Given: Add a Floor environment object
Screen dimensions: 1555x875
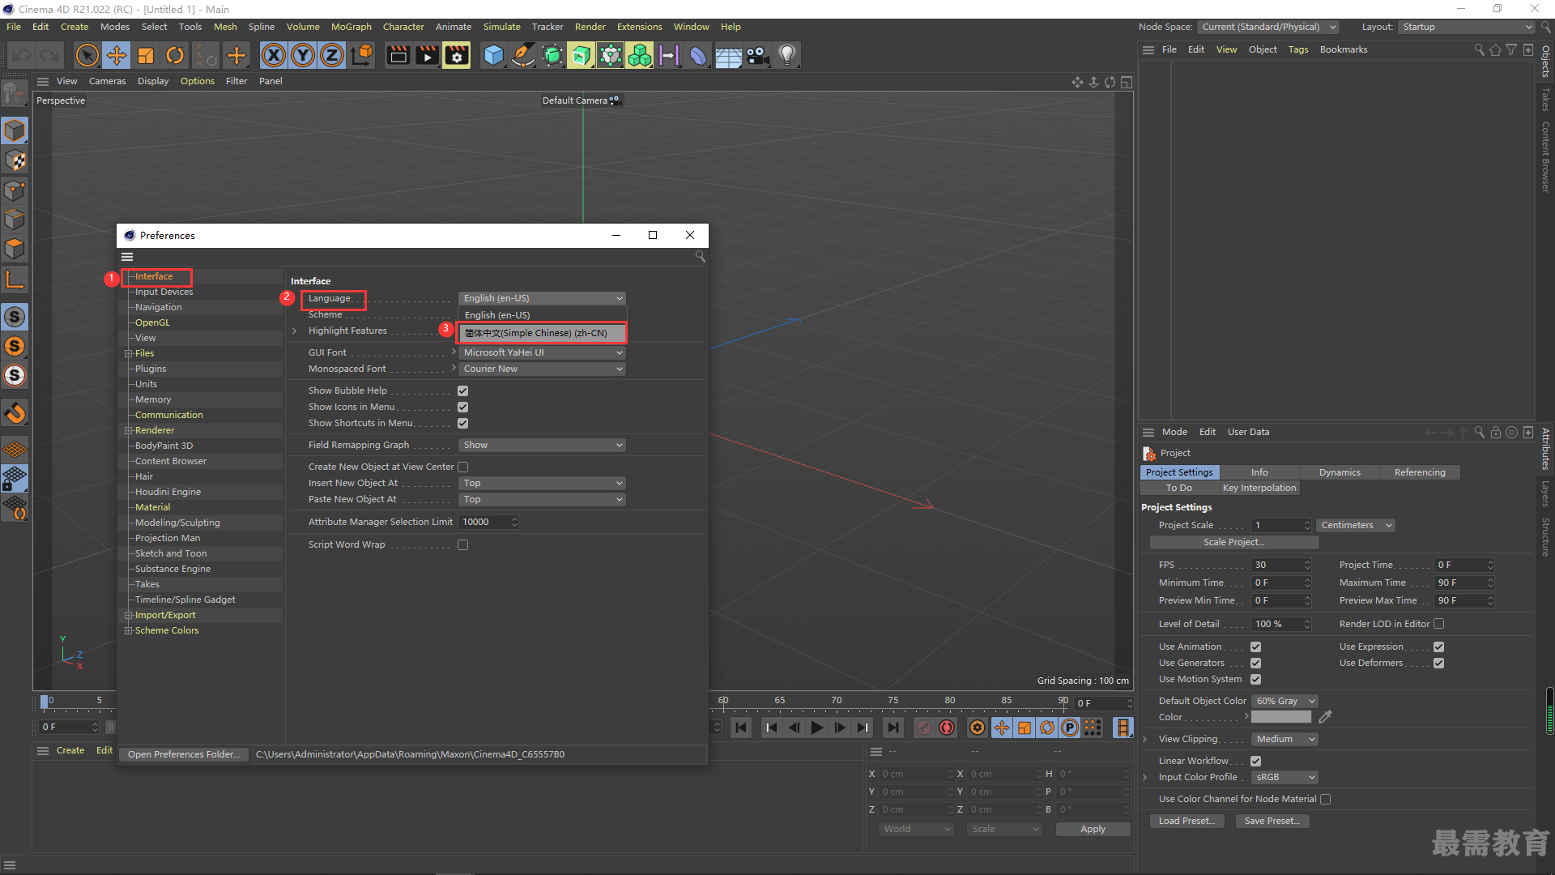Looking at the screenshot, I should (728, 55).
